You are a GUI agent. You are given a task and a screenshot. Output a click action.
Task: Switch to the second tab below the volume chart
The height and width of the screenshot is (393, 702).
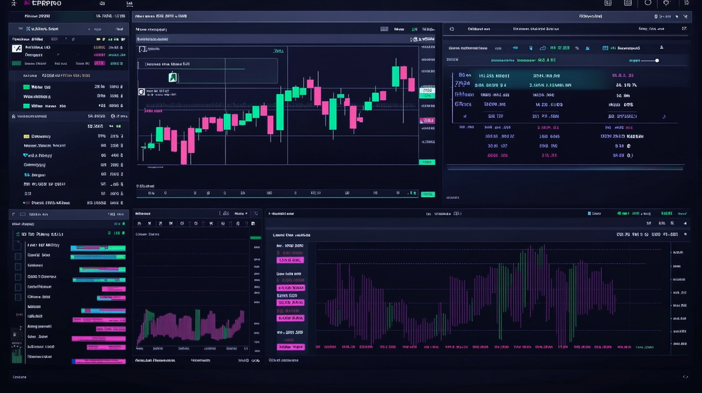click(x=200, y=360)
